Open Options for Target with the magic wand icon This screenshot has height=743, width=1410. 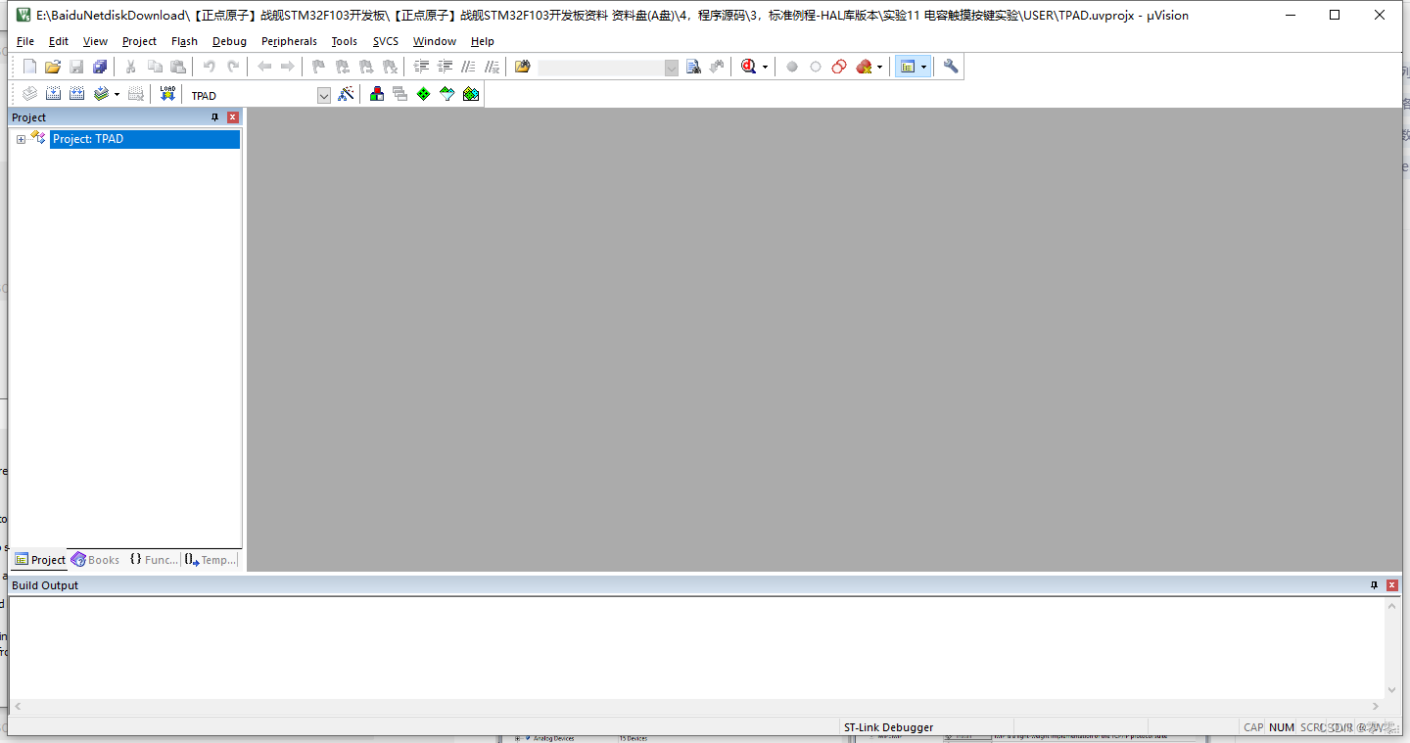346,94
